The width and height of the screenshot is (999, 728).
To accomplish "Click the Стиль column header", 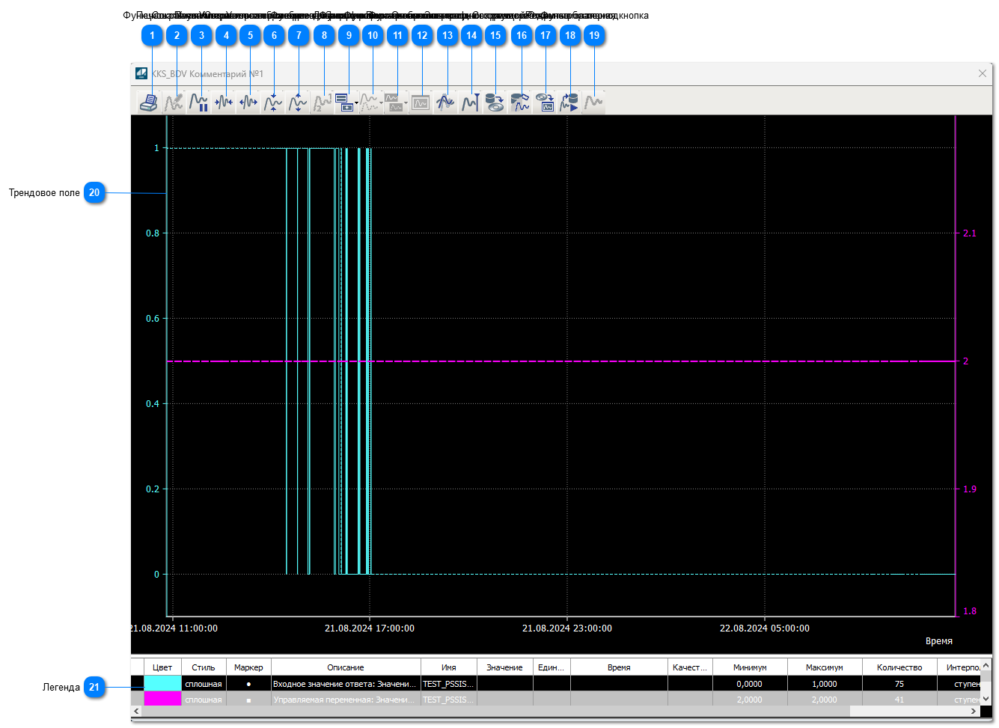I will pos(204,667).
